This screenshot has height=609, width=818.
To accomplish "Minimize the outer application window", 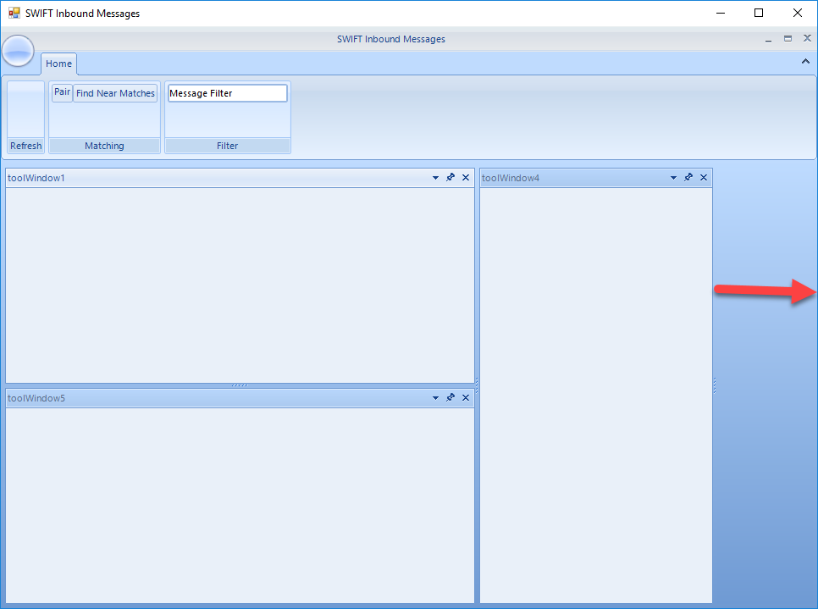I will pyautogui.click(x=721, y=13).
